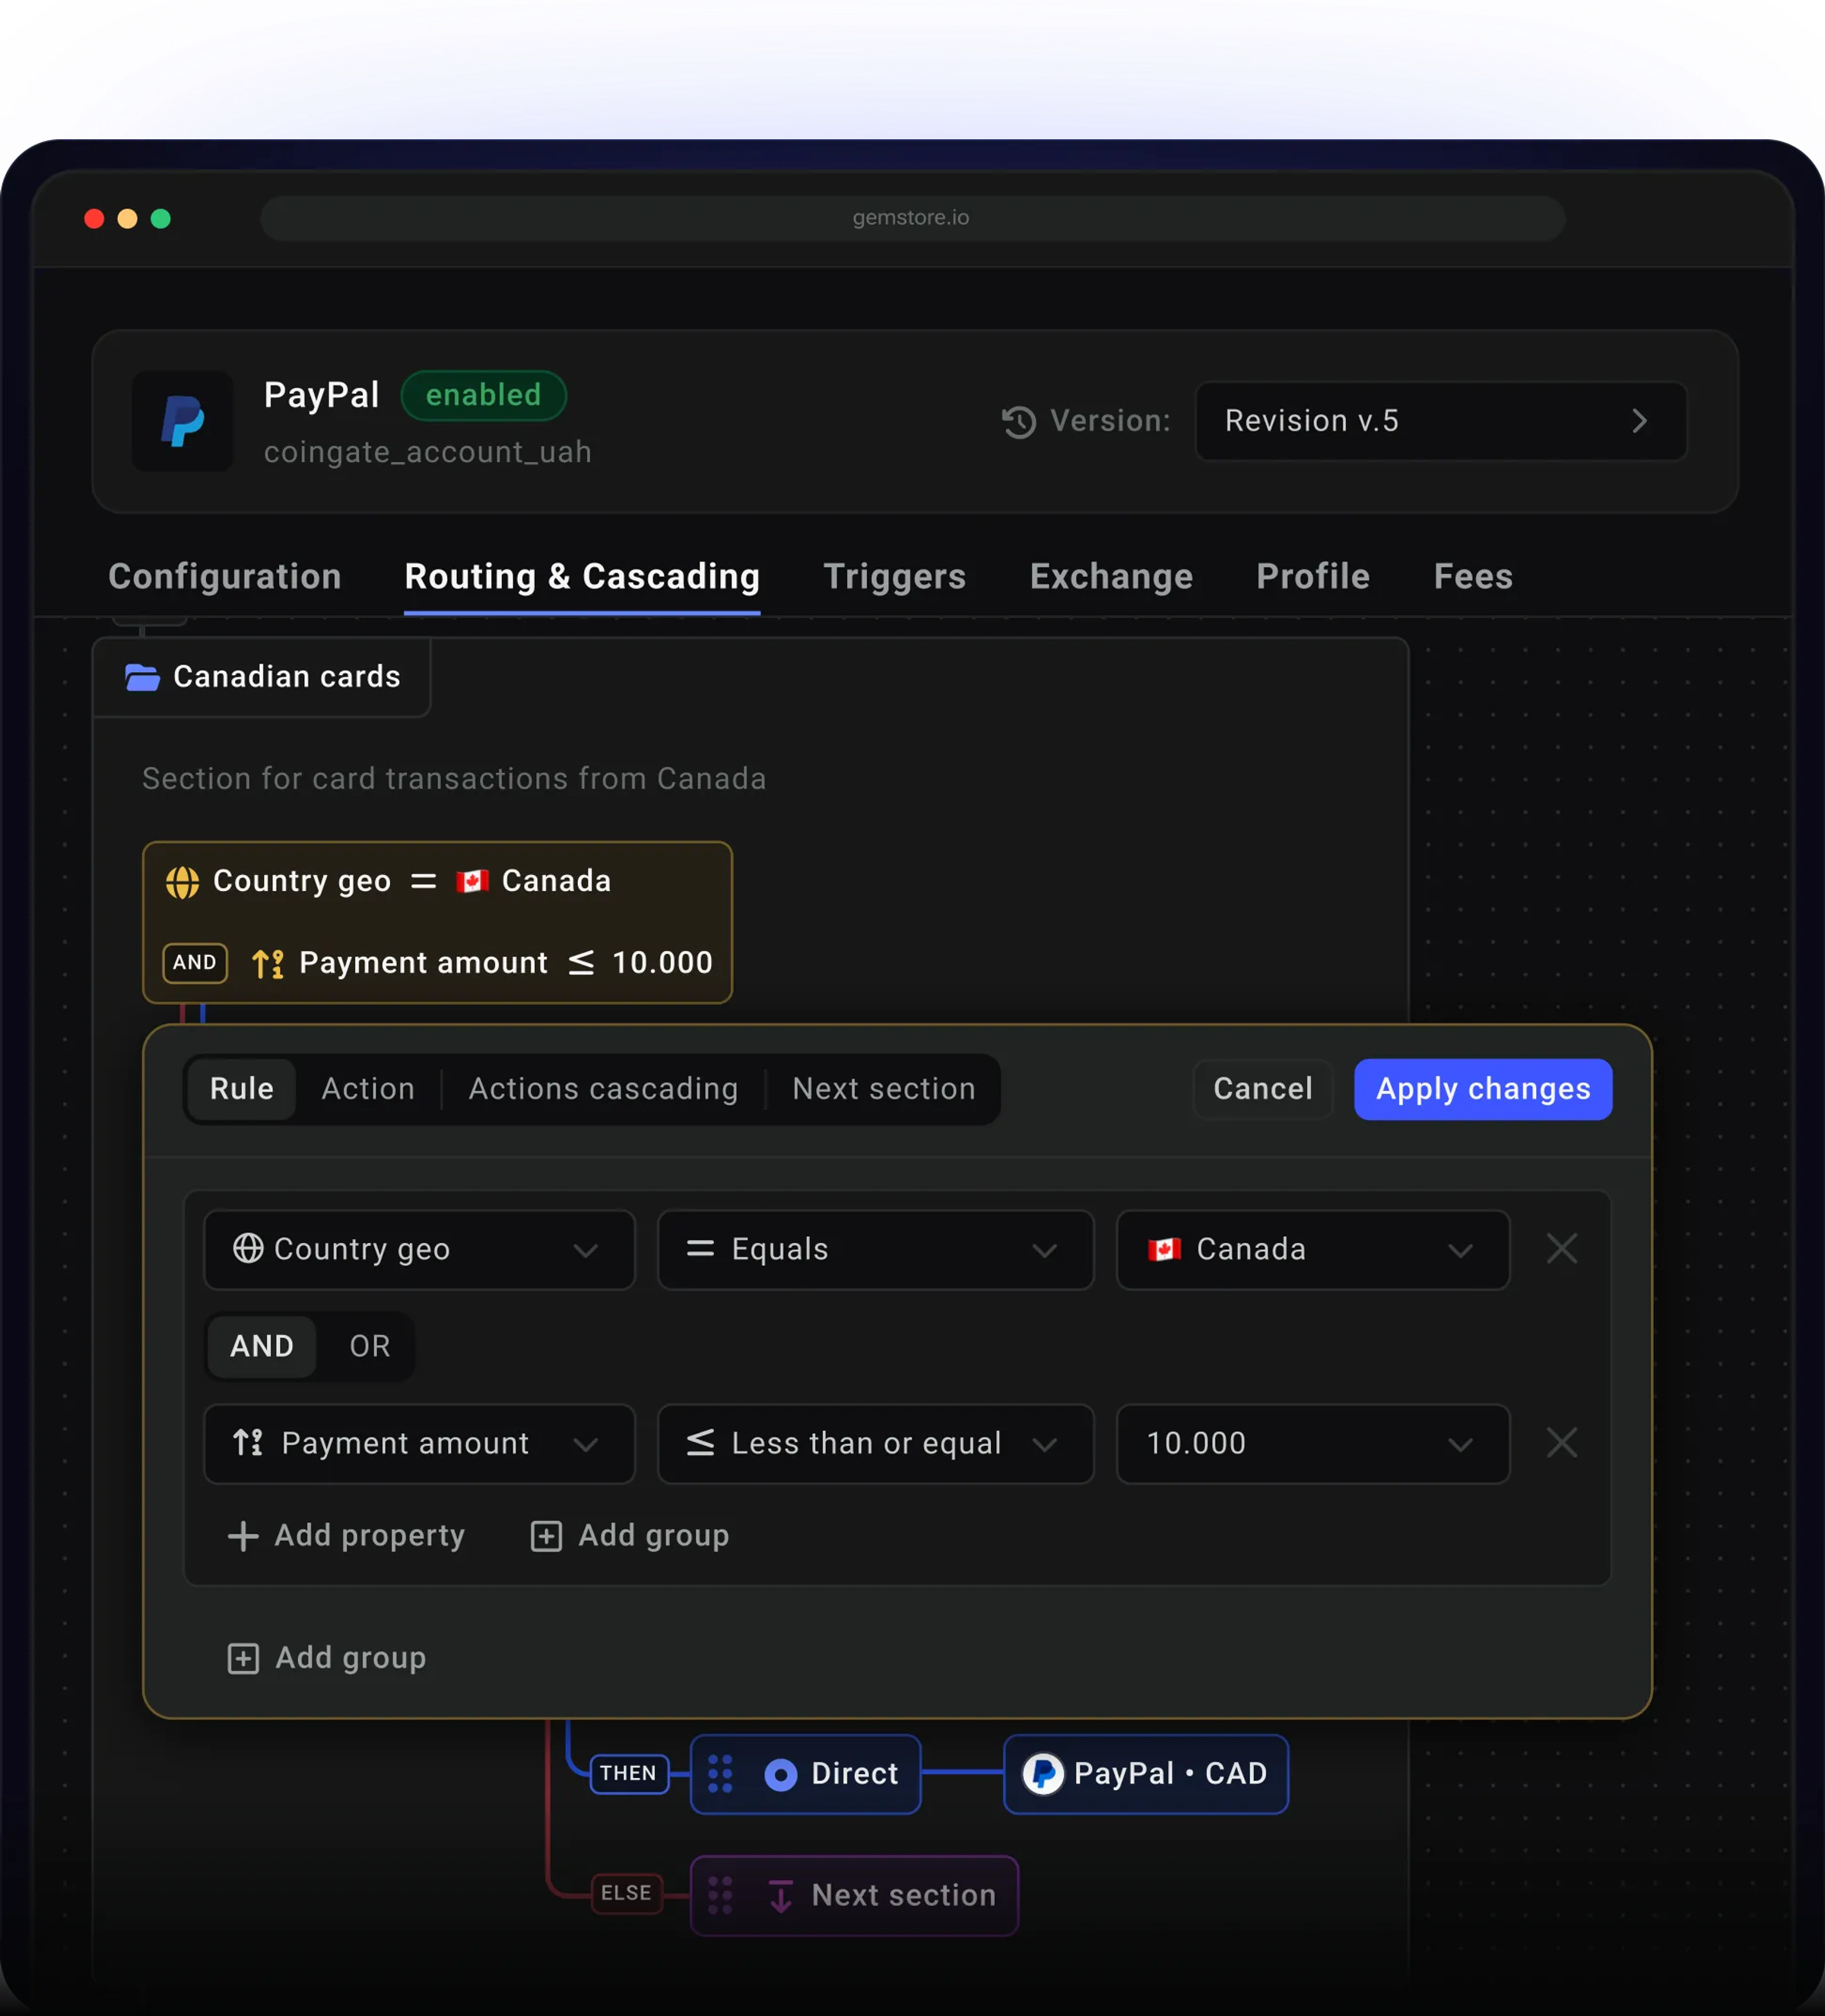Click the drag handle on Direct node

(x=720, y=1774)
